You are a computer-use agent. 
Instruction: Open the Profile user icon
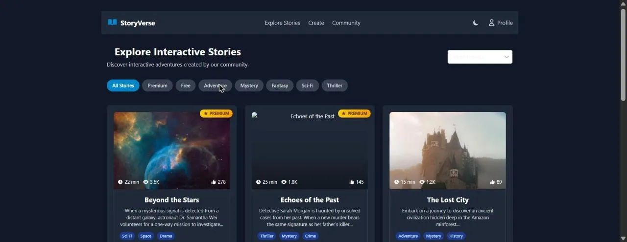[491, 23]
